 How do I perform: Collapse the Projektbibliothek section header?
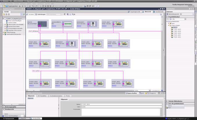(x=167, y=17)
